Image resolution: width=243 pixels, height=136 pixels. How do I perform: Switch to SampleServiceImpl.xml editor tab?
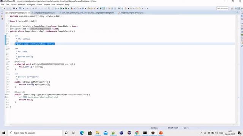88,13
